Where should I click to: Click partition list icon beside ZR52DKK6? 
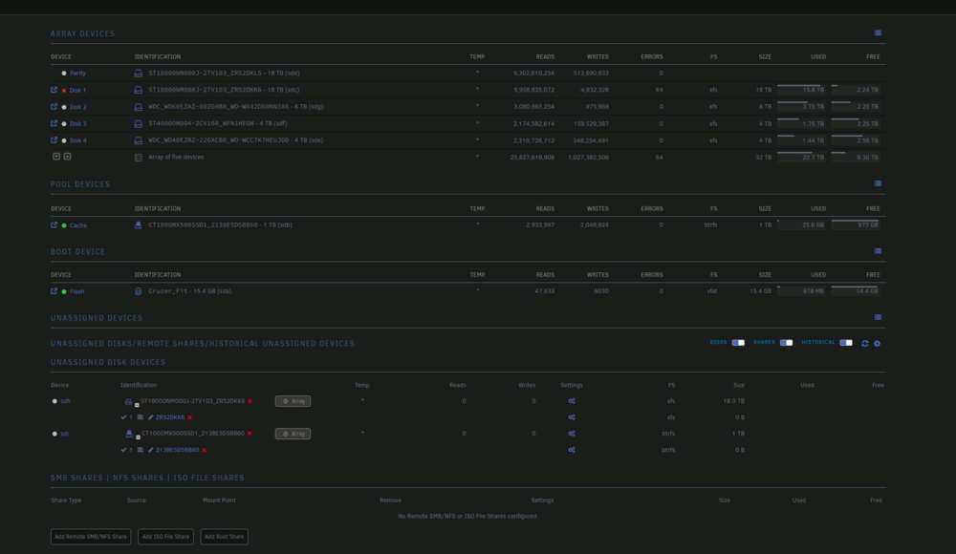click(x=141, y=417)
